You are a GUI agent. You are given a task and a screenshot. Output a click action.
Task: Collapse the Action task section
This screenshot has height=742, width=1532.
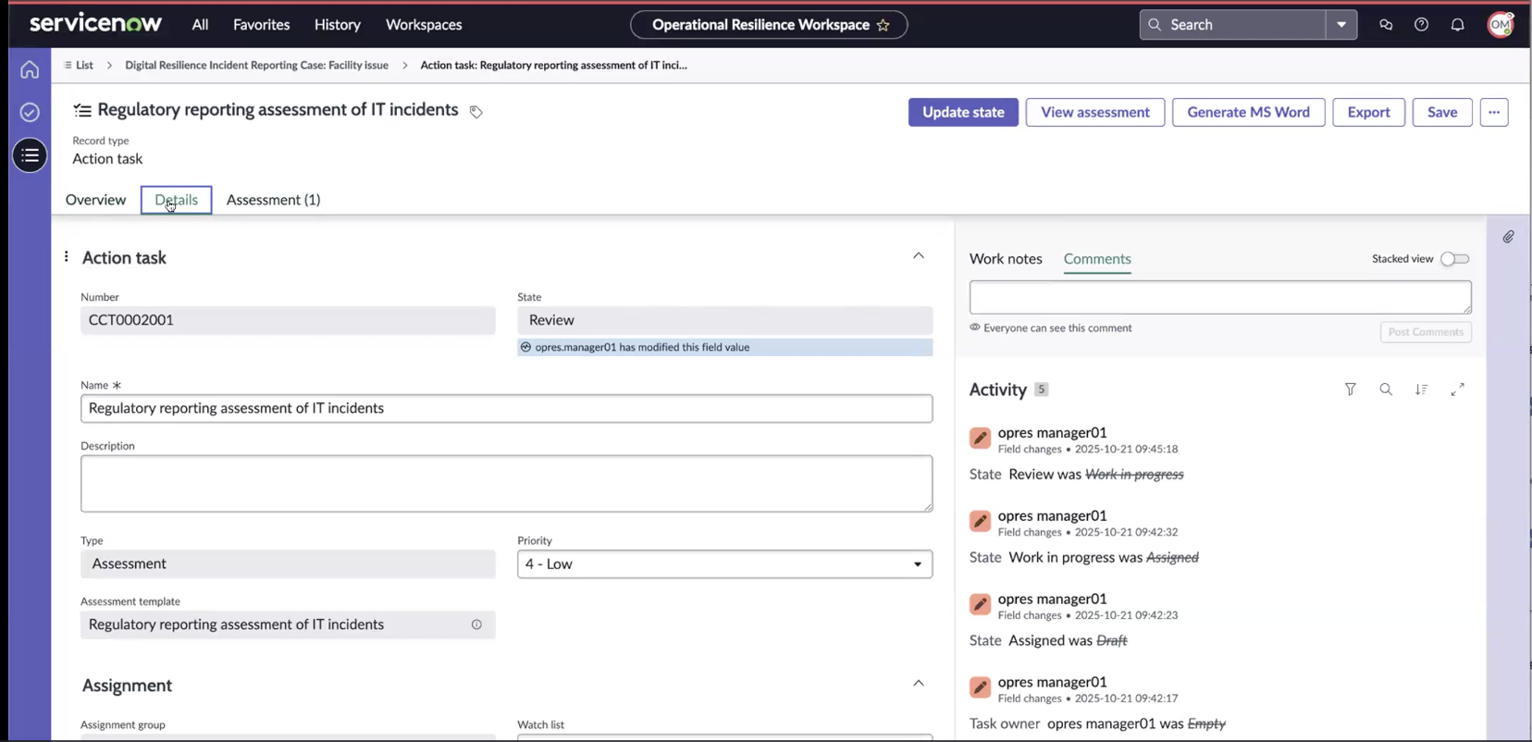pos(919,256)
